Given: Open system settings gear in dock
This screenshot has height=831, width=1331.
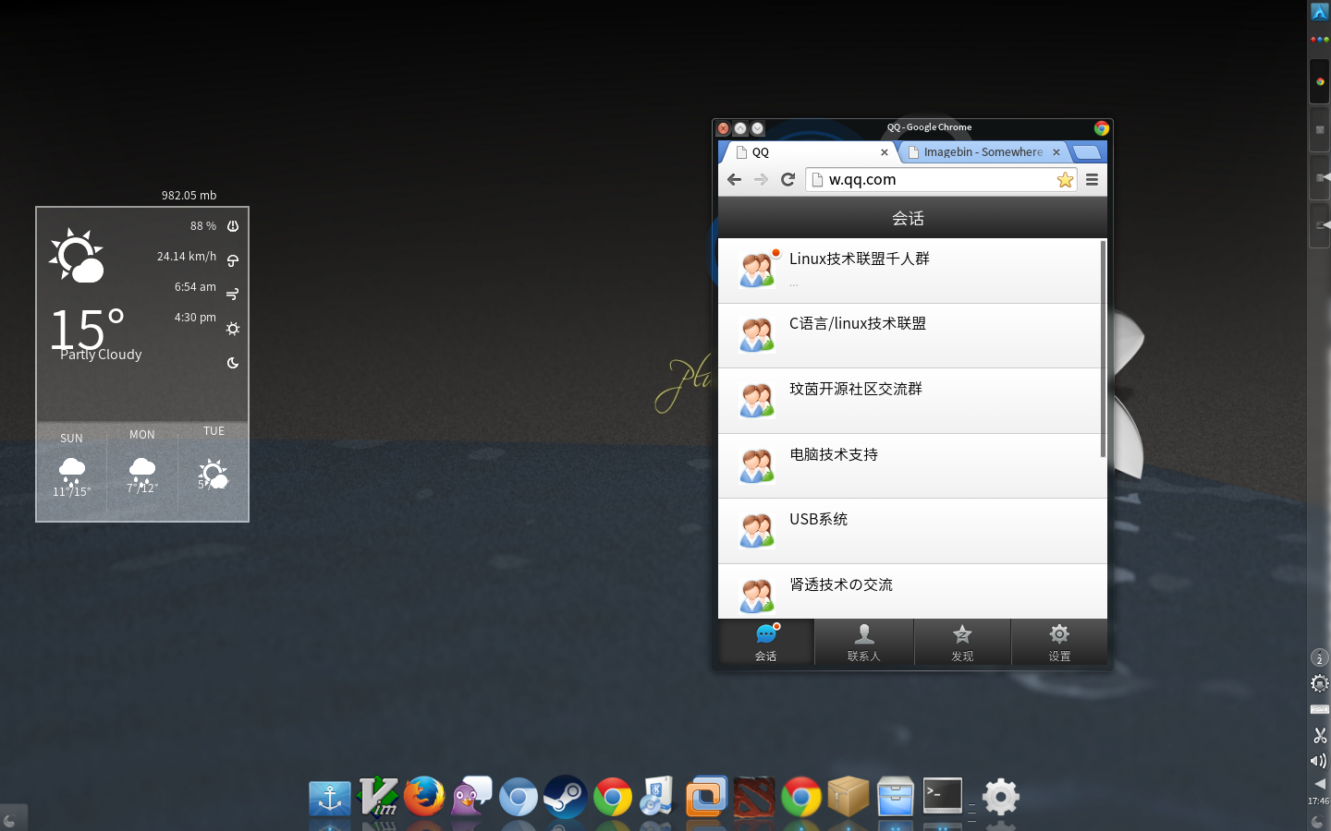Looking at the screenshot, I should [x=1000, y=797].
